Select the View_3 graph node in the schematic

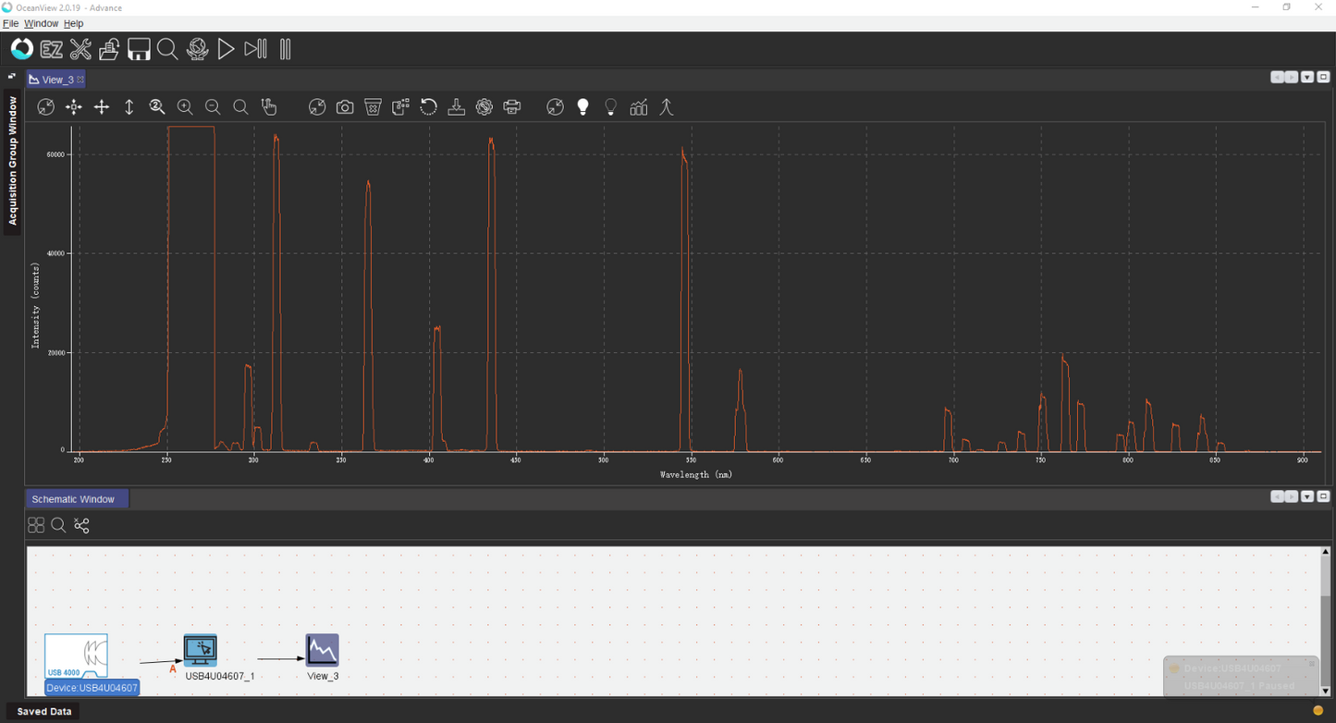pyautogui.click(x=323, y=650)
